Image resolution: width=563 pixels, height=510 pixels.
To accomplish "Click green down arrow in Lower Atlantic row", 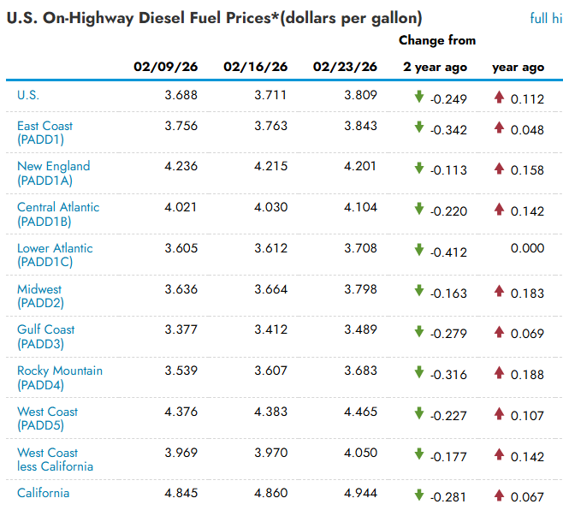I will pyautogui.click(x=419, y=250).
